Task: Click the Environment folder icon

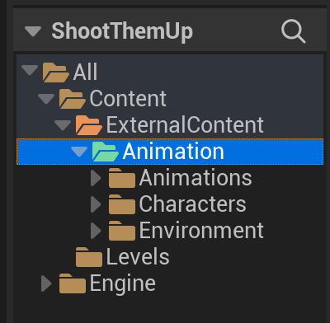Action: pyautogui.click(x=122, y=231)
